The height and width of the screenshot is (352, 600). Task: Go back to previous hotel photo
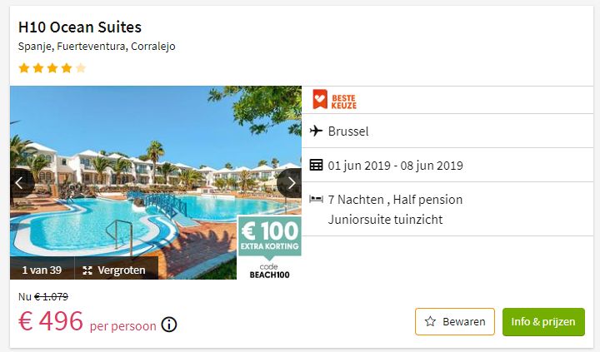point(21,183)
